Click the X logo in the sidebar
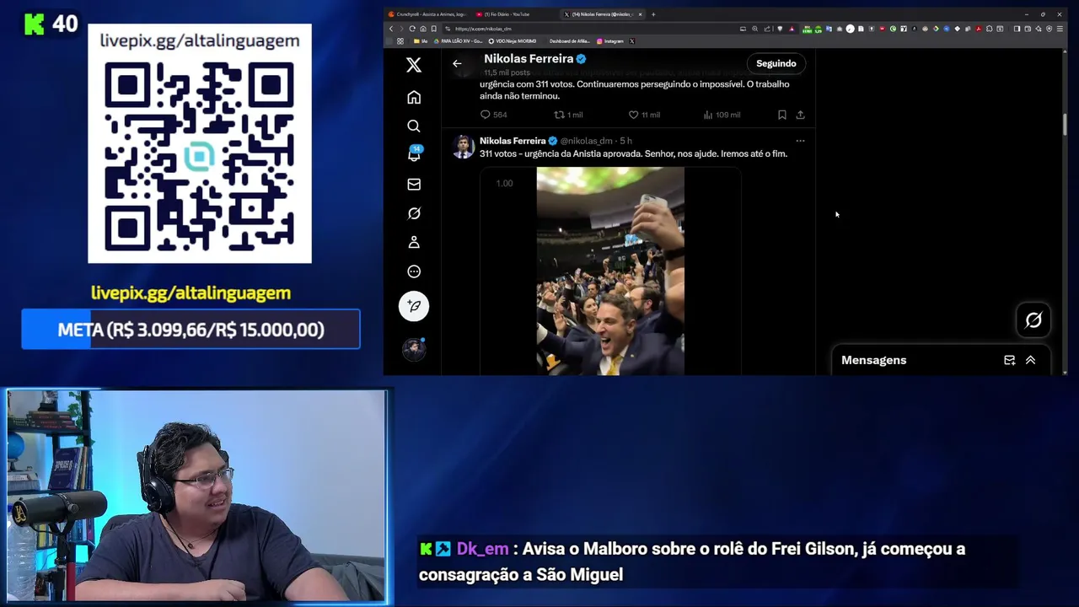 413,65
